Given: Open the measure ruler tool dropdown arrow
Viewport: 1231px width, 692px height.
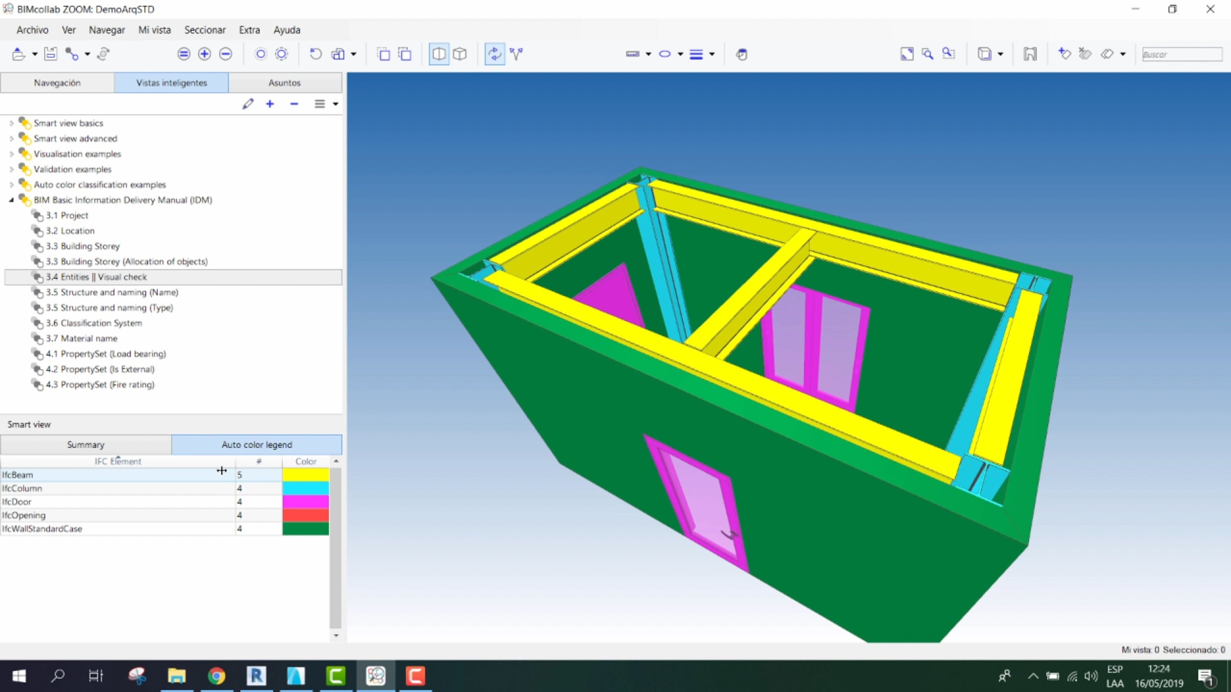Looking at the screenshot, I should [648, 54].
